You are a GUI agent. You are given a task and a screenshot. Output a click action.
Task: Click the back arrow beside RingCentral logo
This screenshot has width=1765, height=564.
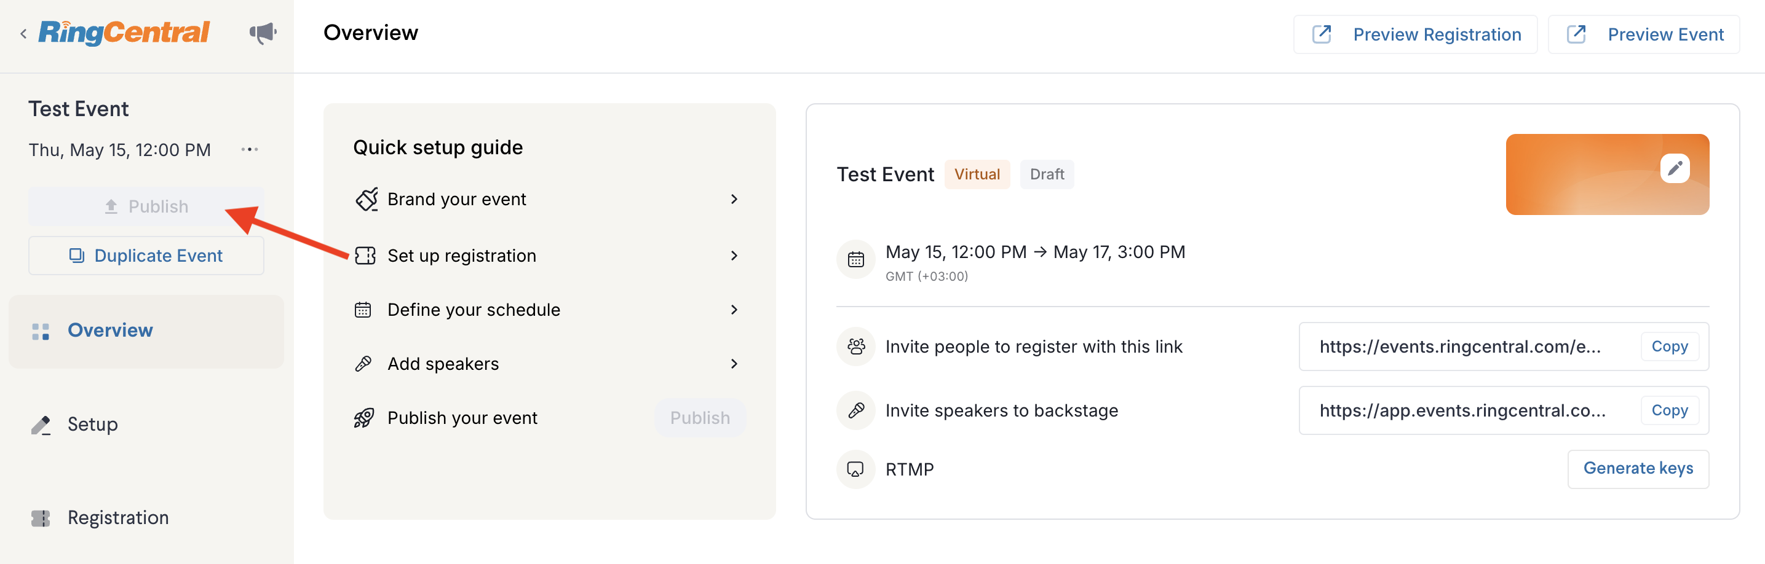point(23,34)
